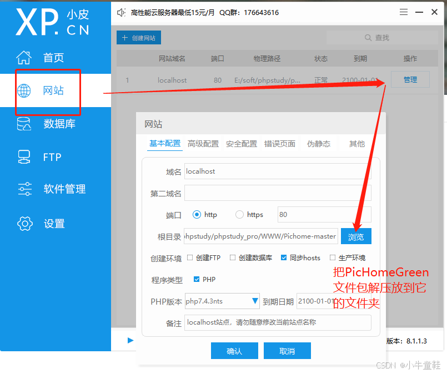Image resolution: width=447 pixels, height=374 pixels.
Task: Minimize the window
Action: 419,12
